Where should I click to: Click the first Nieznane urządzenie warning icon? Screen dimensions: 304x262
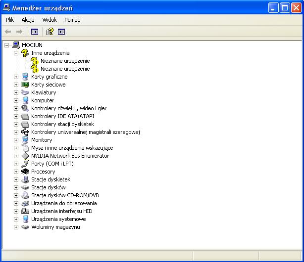35,61
